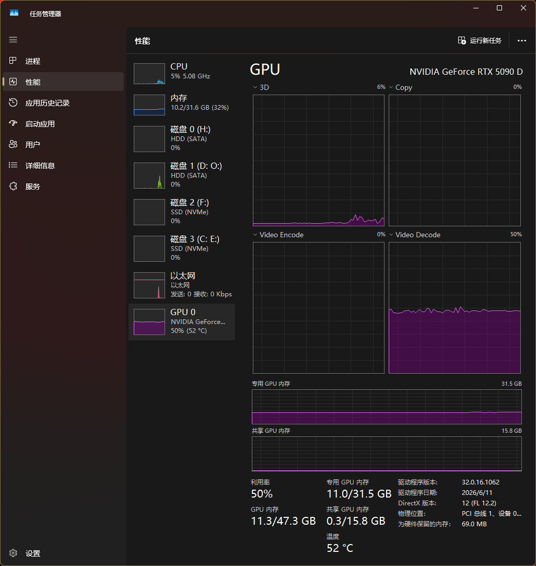
Task: Click the Copy engine graph
Action: 455,160
